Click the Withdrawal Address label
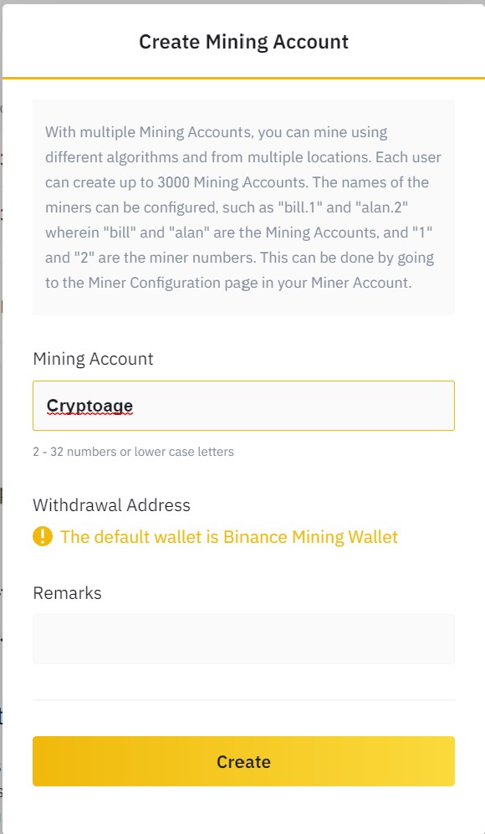 pos(112,504)
